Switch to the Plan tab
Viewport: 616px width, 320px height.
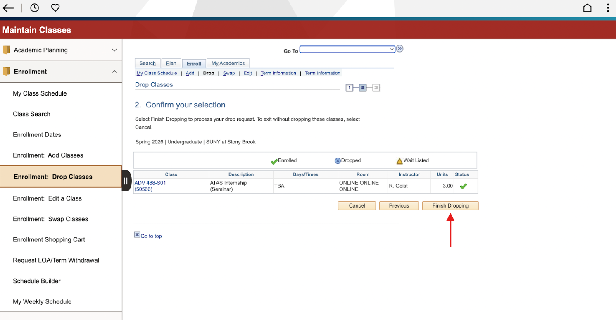click(171, 63)
